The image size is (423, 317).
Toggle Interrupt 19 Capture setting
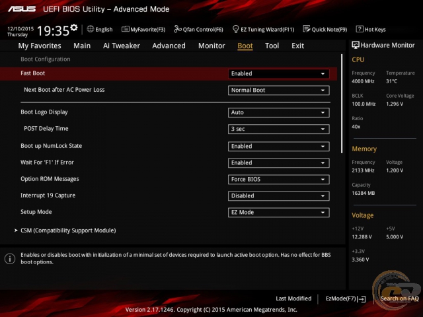click(278, 195)
